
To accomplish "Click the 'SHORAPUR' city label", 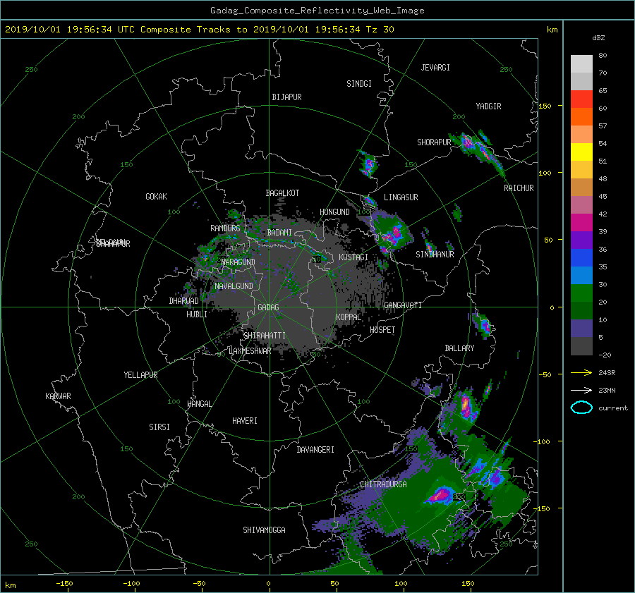I will [x=434, y=142].
